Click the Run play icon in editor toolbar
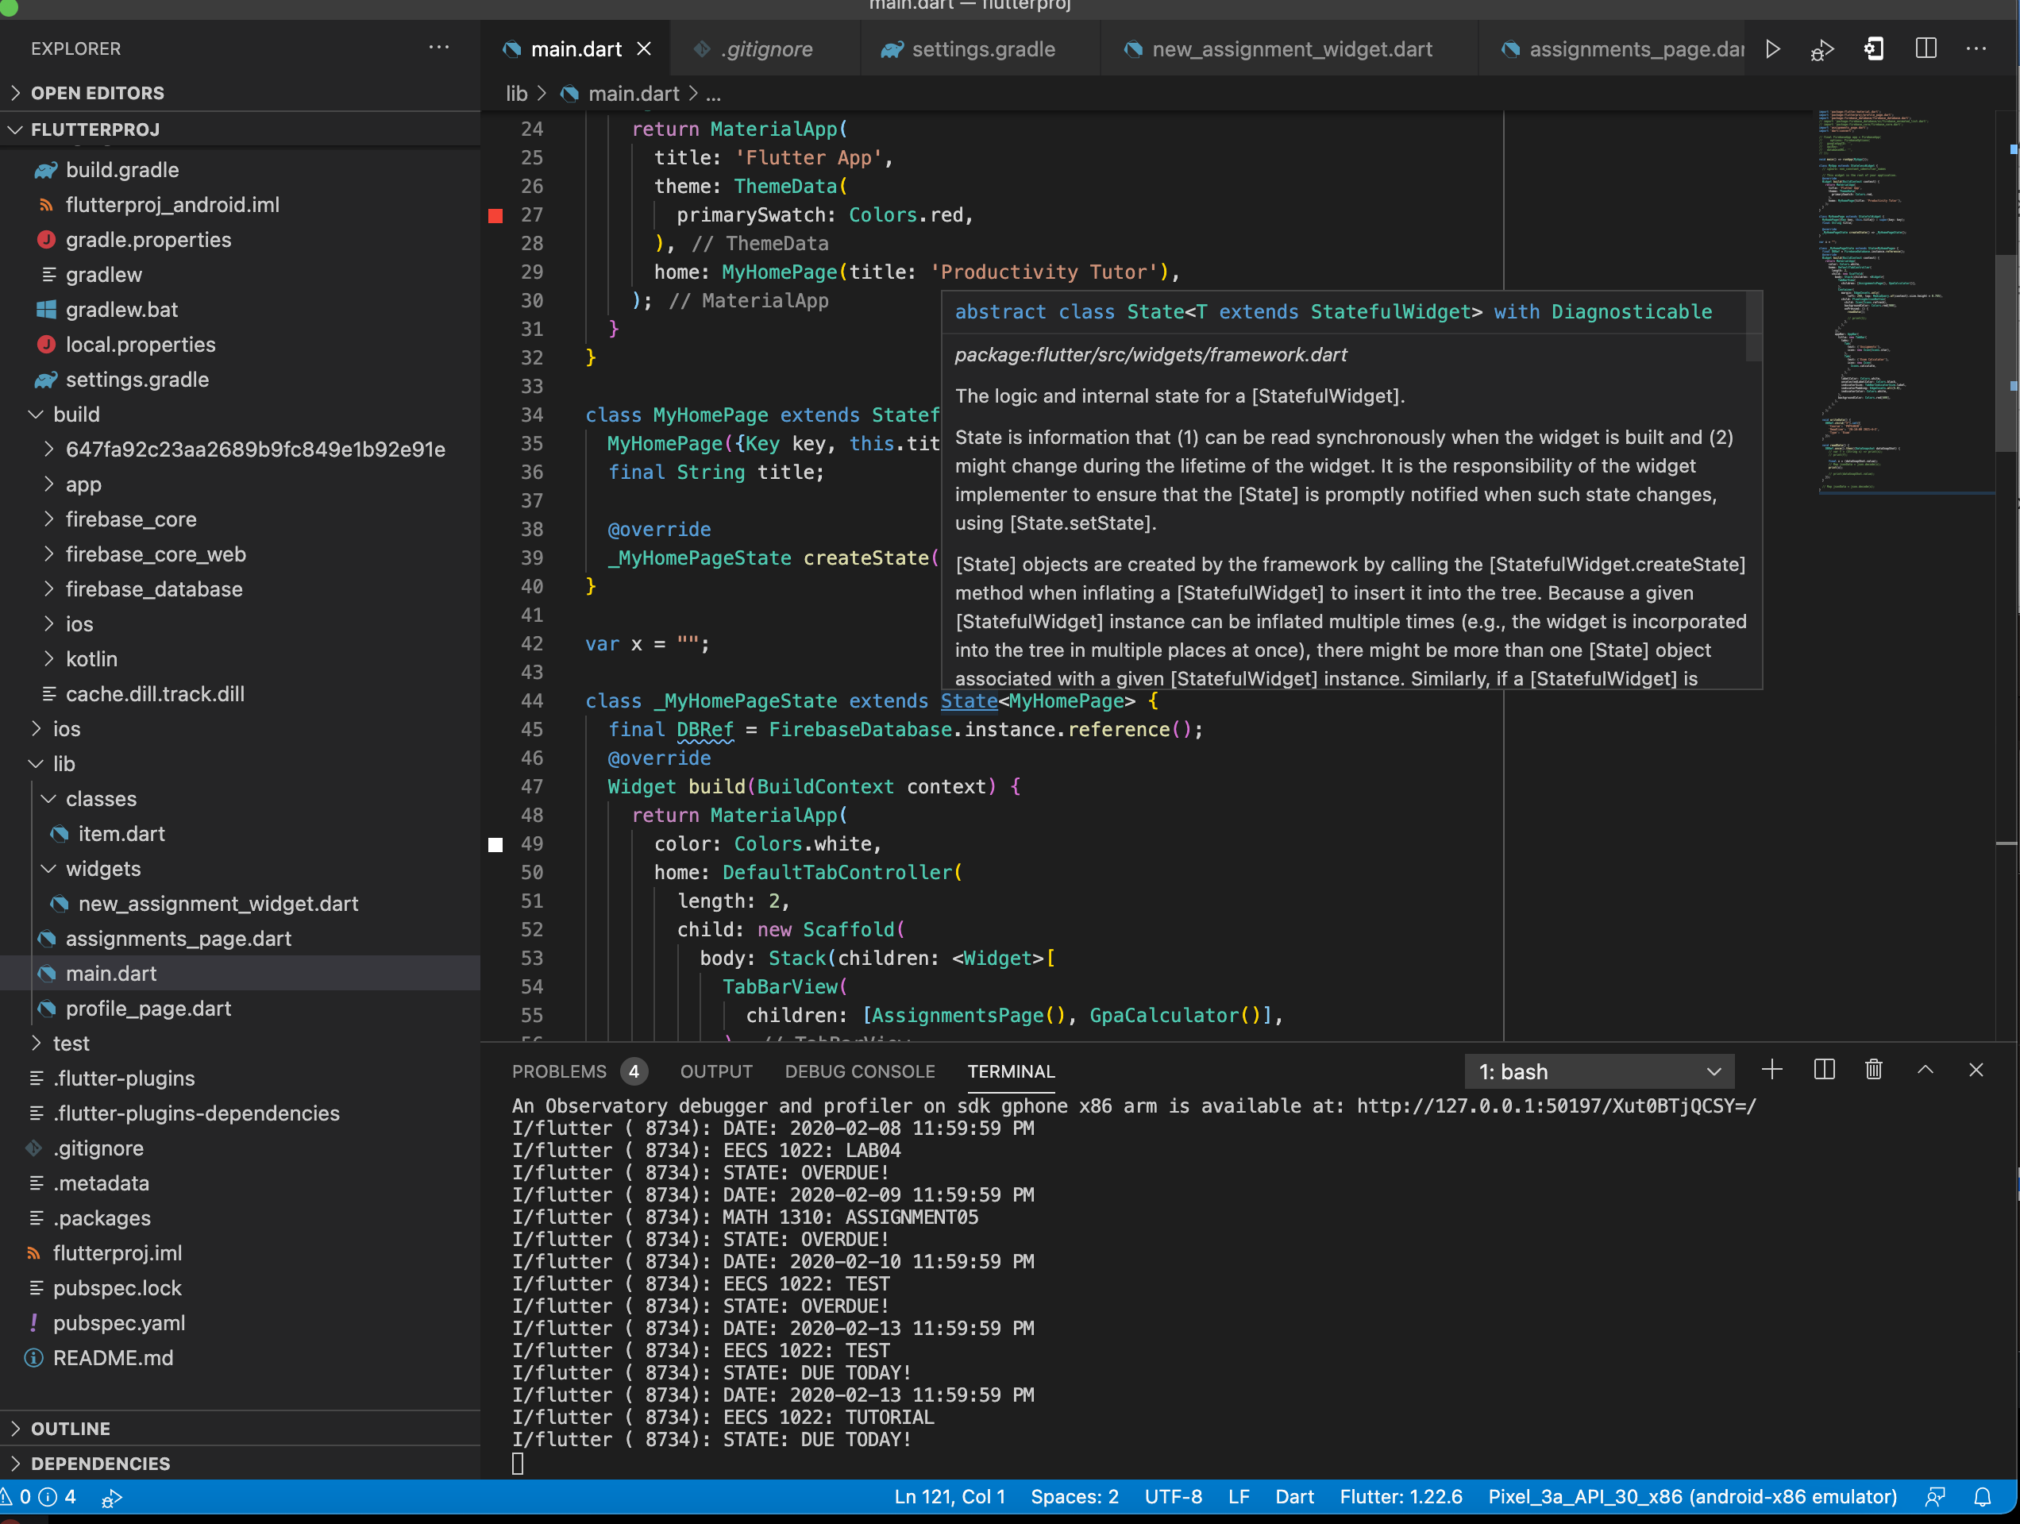 pos(1772,49)
